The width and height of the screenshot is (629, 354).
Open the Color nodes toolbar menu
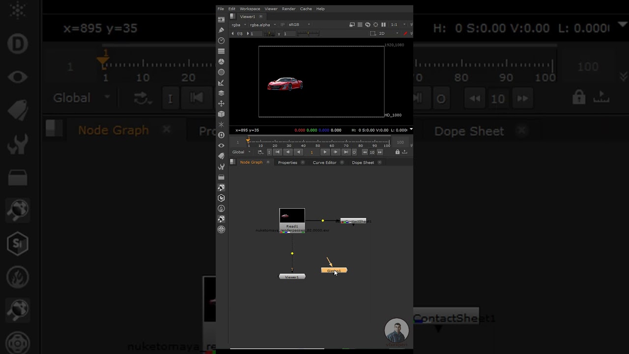tap(221, 61)
